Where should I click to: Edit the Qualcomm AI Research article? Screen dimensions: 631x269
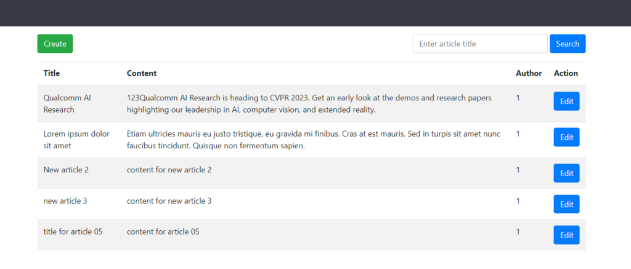566,102
